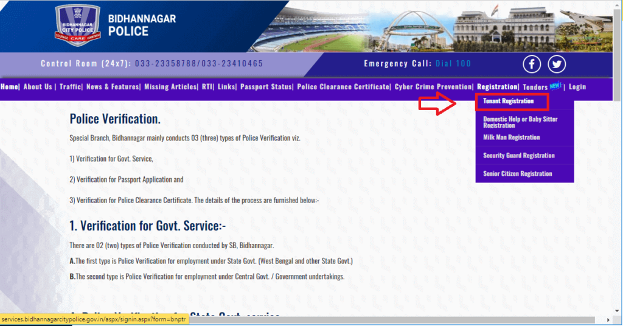Open Passport Status page
Screen dimensions: 623x326
pyautogui.click(x=266, y=86)
